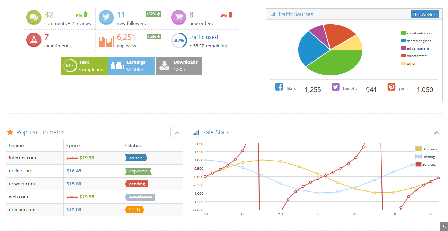Click the Pinterest pins icon
Viewport: 448px width, 231px height.
coord(392,87)
